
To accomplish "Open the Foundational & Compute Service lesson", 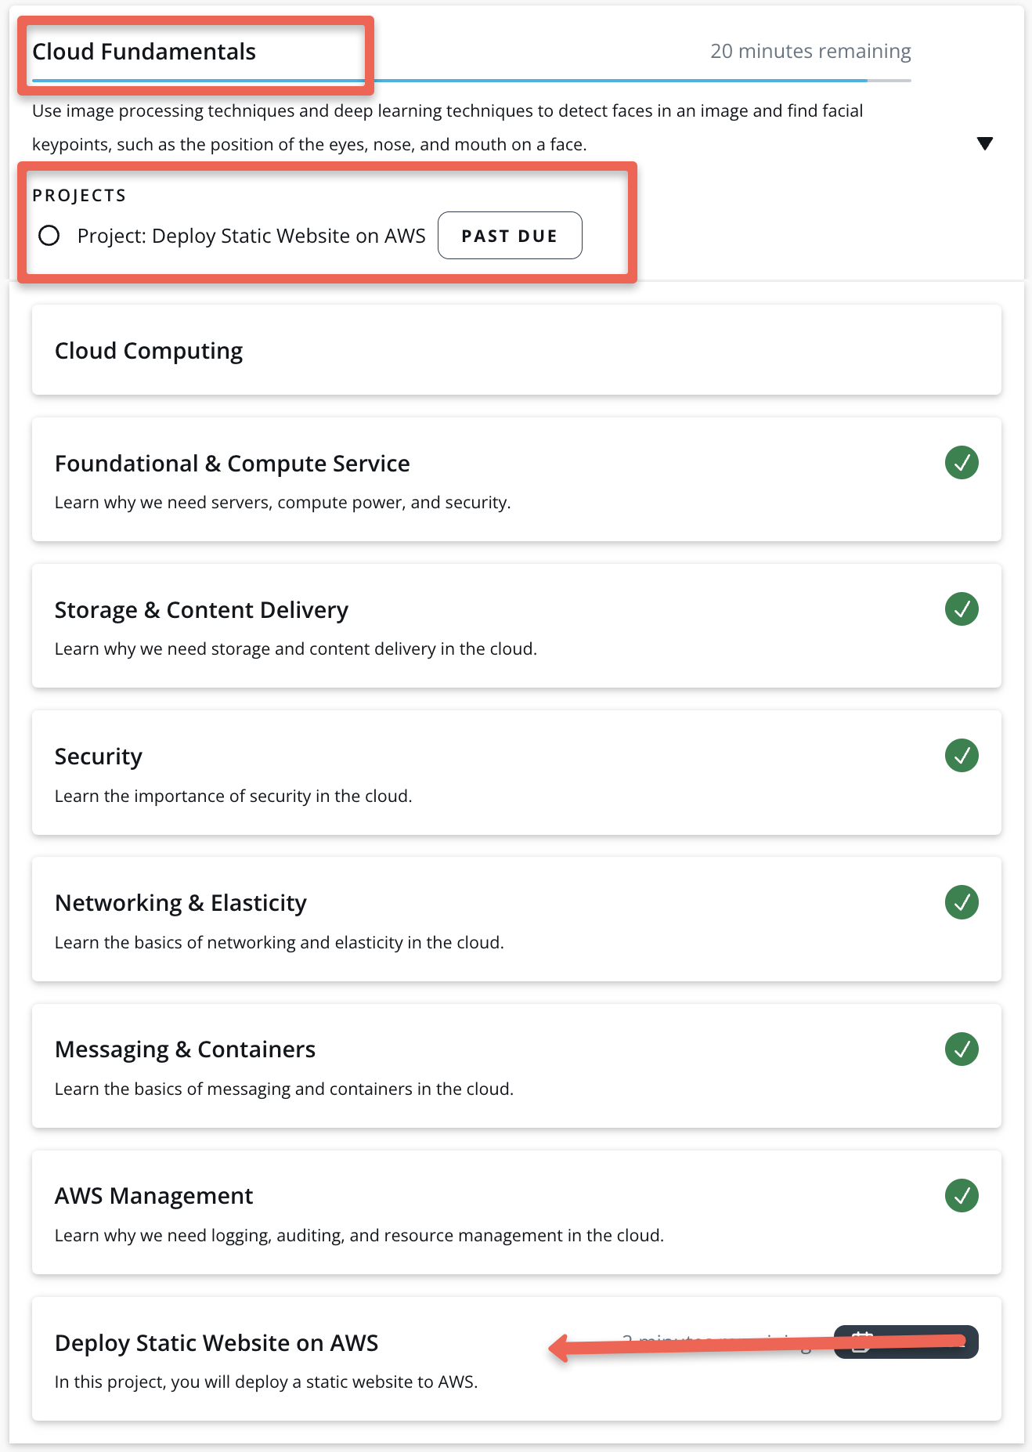I will (x=233, y=464).
